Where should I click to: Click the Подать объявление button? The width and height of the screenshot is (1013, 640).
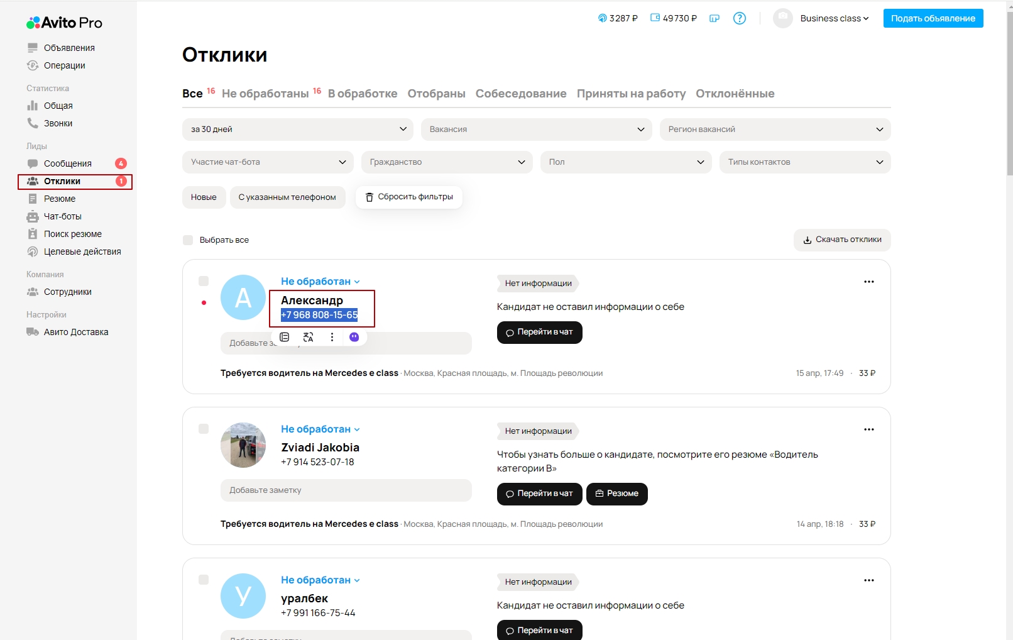tap(933, 18)
